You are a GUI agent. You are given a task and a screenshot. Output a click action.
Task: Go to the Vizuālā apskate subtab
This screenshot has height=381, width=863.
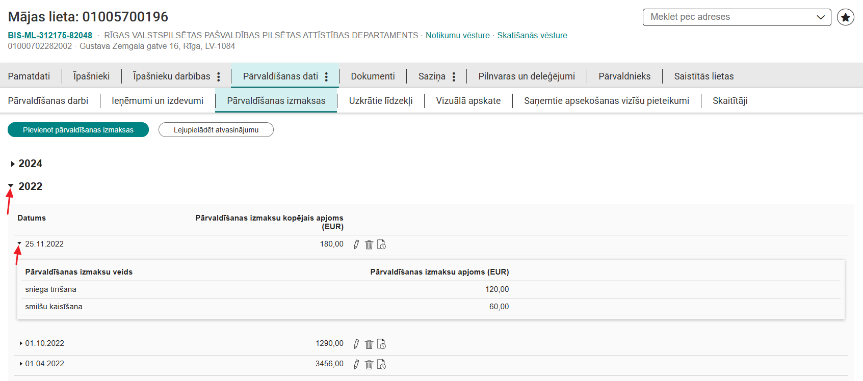click(468, 101)
